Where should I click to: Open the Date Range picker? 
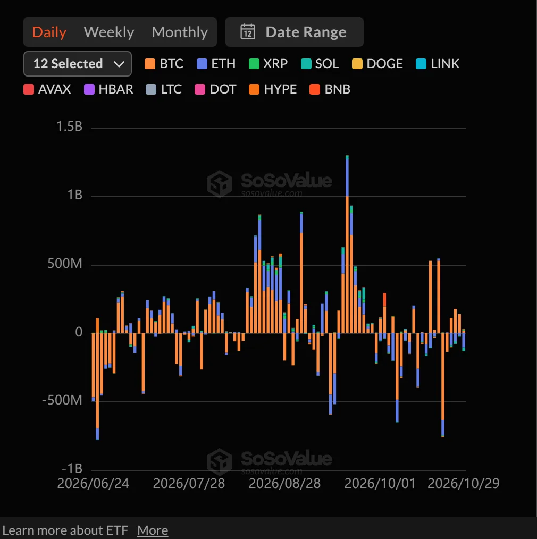(x=294, y=32)
